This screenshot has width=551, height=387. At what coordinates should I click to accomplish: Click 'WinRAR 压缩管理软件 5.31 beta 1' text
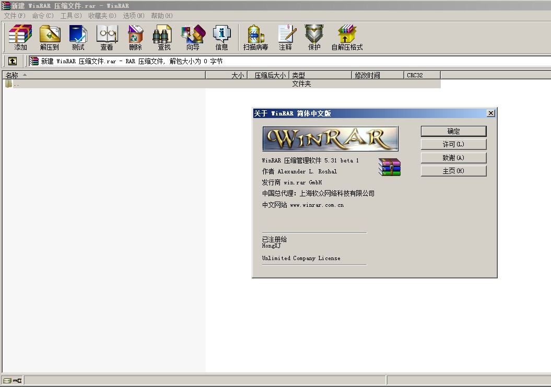coord(310,160)
